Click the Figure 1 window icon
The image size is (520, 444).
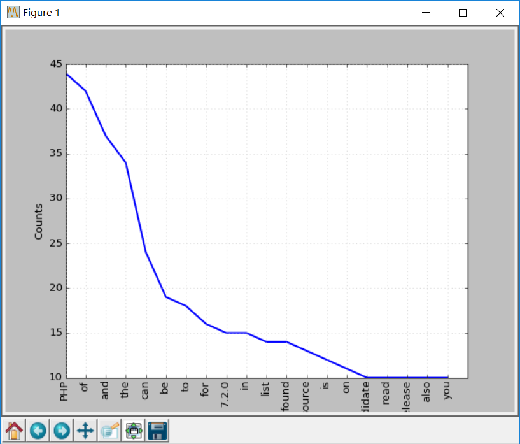(13, 13)
